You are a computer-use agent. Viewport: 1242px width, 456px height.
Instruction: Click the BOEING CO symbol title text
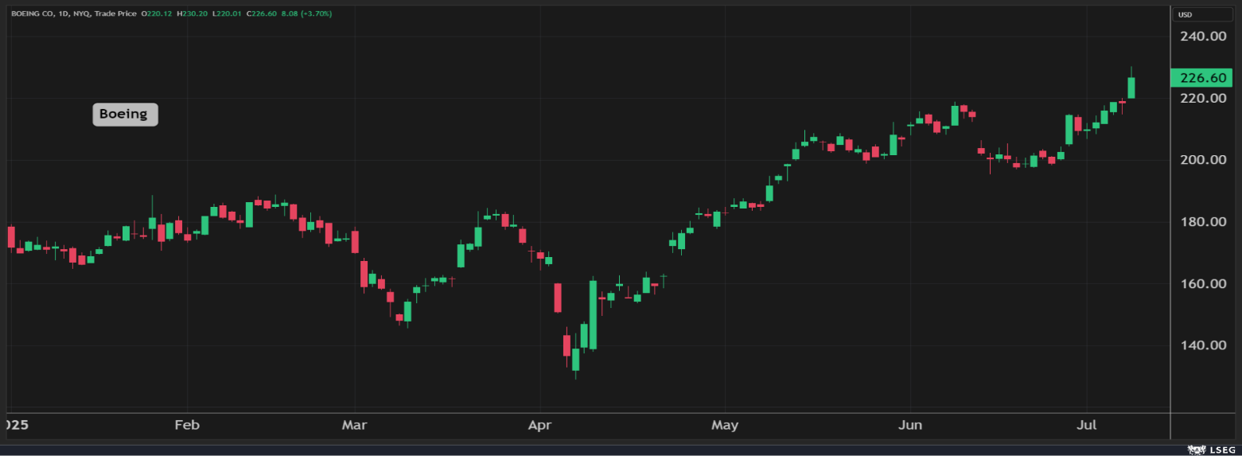tap(32, 14)
